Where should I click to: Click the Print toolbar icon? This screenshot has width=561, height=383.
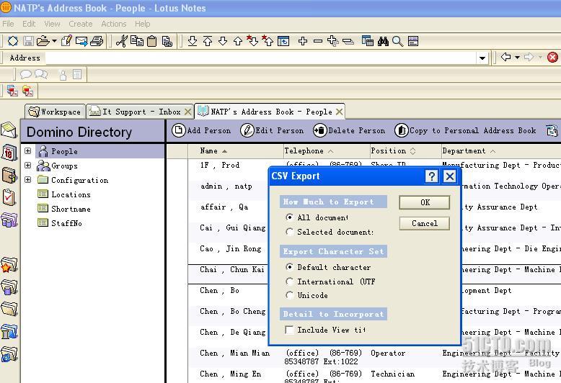pos(97,41)
